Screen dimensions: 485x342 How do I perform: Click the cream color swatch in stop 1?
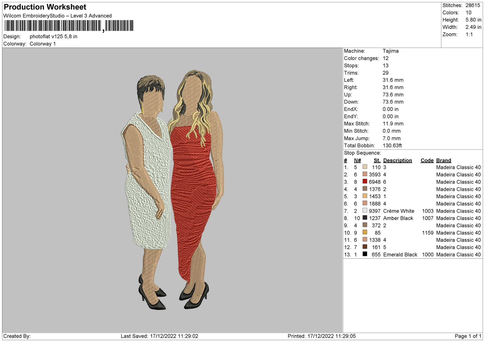click(365, 167)
